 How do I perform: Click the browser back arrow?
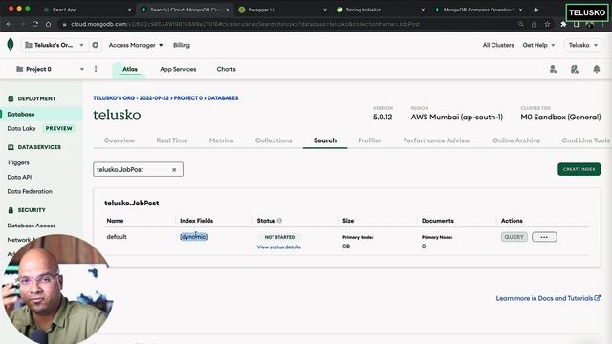tap(9, 24)
